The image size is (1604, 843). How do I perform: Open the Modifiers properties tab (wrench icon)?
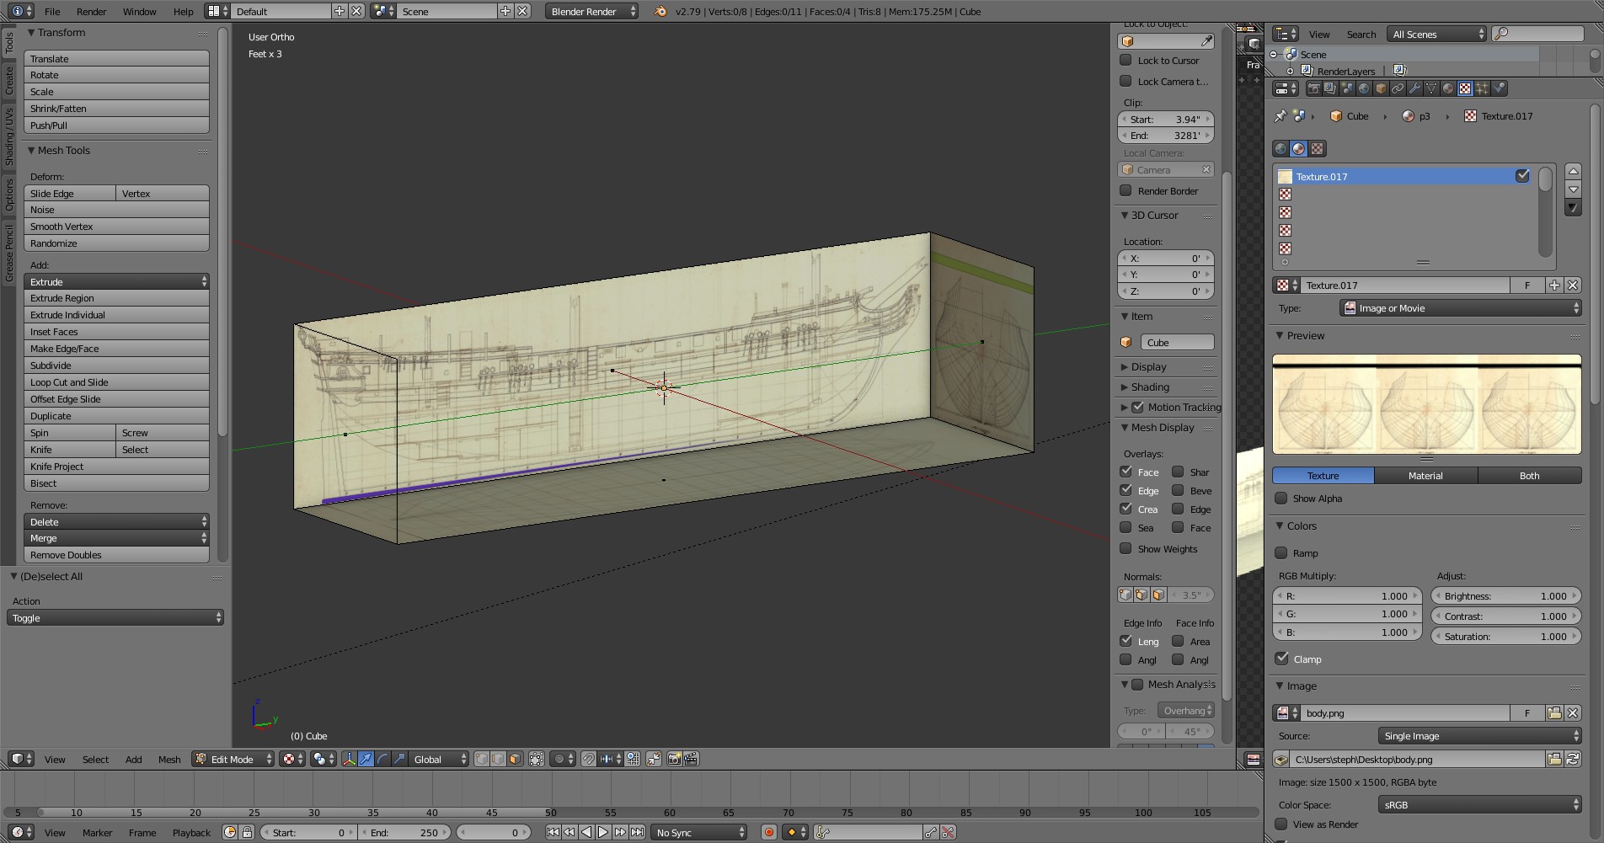coord(1414,88)
